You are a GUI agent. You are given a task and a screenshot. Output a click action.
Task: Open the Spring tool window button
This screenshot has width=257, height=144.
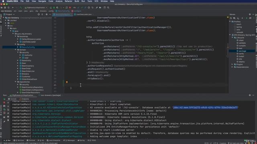coord(81,140)
